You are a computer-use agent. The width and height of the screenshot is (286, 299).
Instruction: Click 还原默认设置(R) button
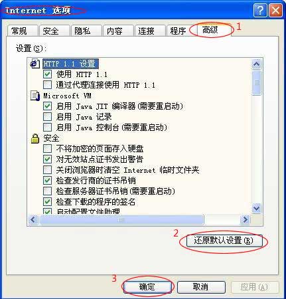click(224, 241)
